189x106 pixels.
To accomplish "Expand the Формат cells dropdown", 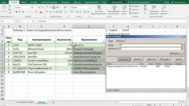I will 139,13.
